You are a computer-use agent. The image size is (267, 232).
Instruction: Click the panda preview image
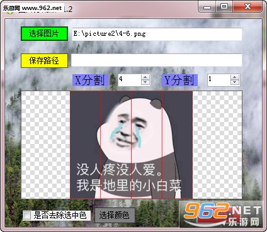pyautogui.click(x=132, y=145)
